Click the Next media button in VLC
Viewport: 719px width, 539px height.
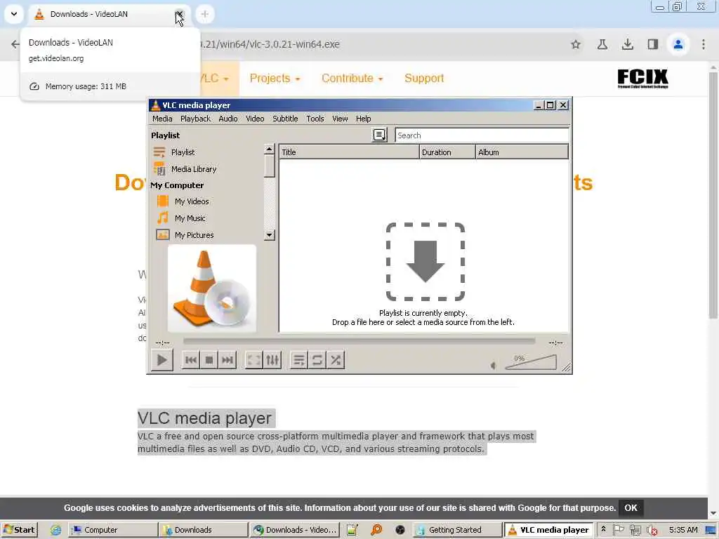[227, 360]
